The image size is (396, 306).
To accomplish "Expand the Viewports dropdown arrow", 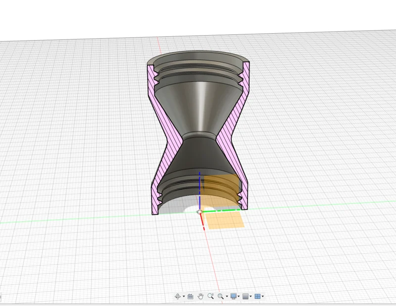I will 263,297.
